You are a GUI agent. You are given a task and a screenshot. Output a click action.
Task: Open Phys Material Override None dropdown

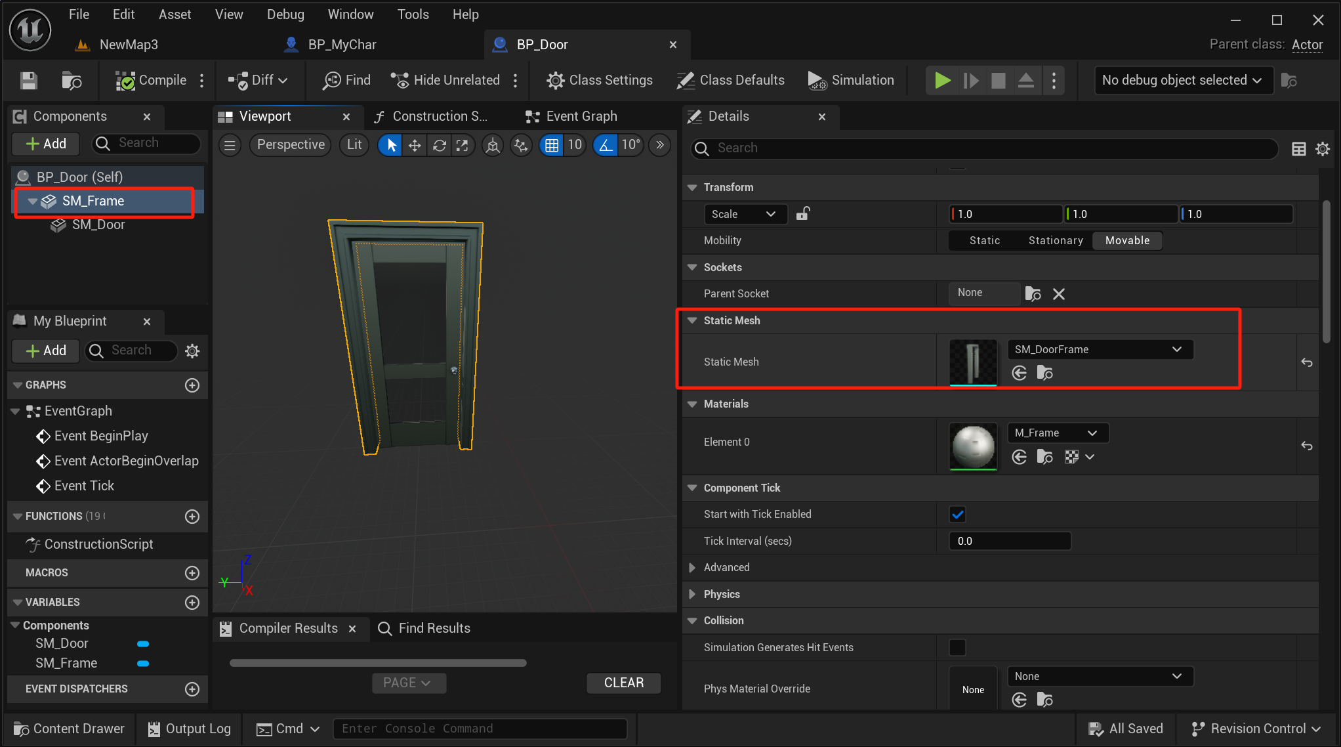click(1100, 676)
